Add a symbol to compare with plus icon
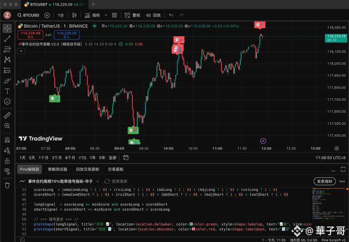This screenshot has height=242, width=349. [x=47, y=15]
